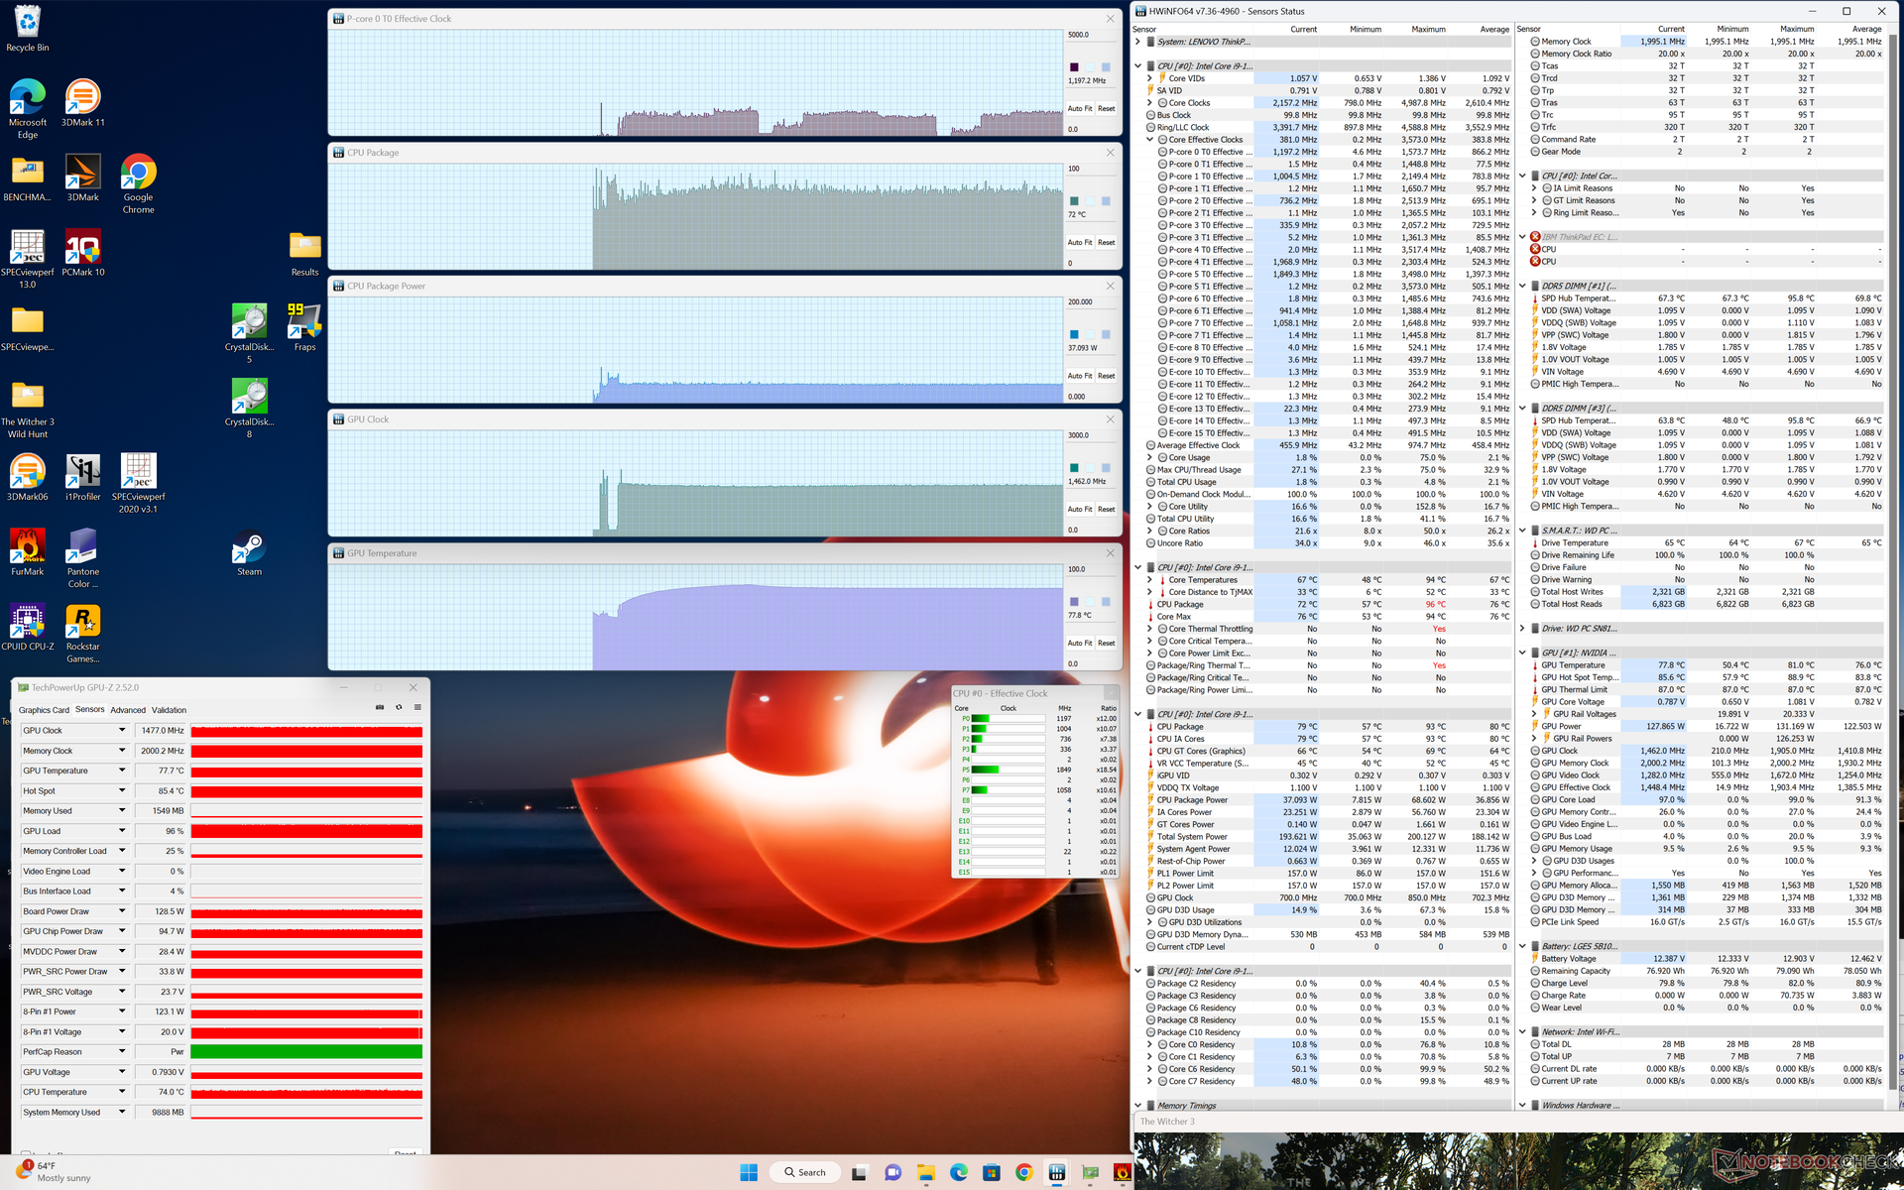Expand Core VIDs sensor row

(x=1150, y=78)
